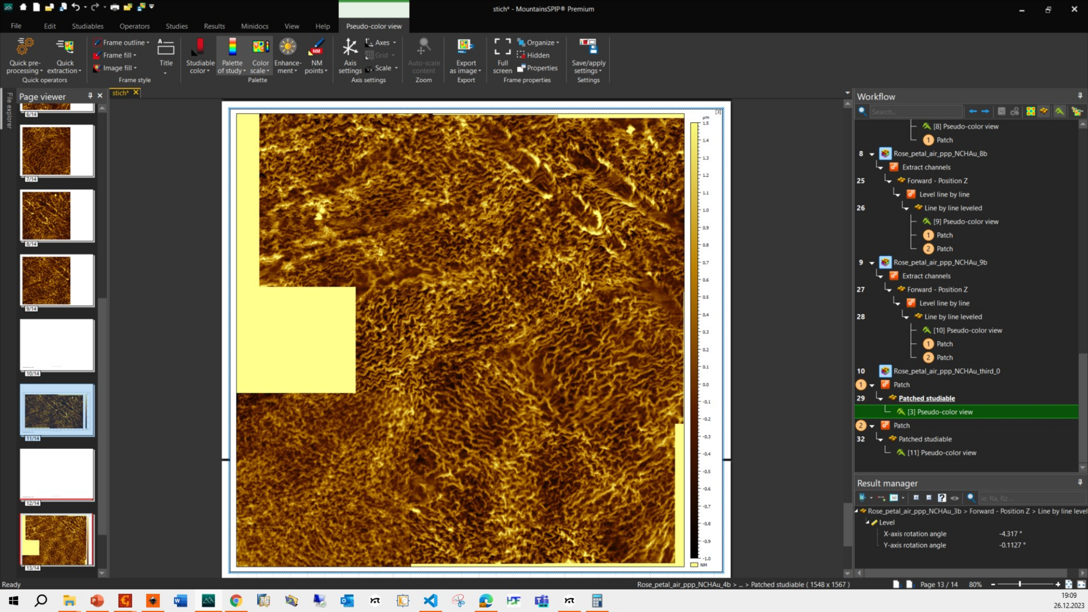
Task: Pin the Result manager panel
Action: coord(1080,483)
